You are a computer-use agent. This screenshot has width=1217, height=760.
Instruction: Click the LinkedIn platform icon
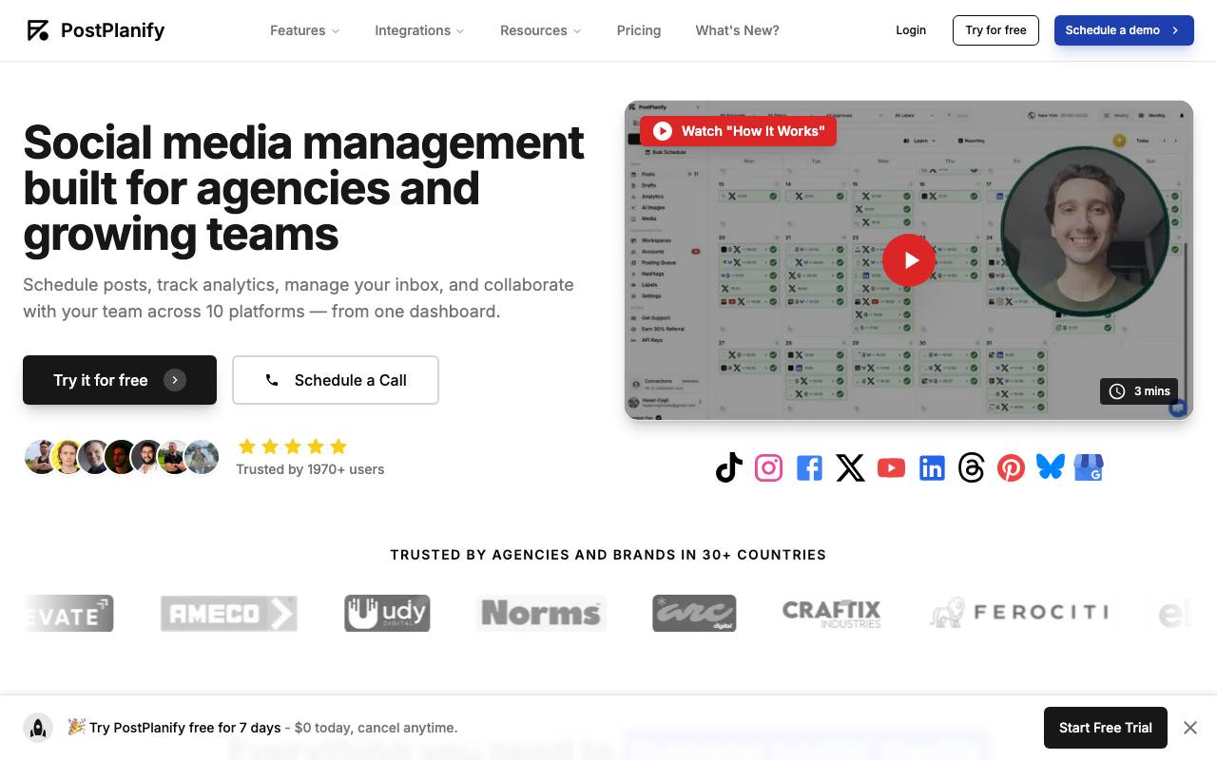[932, 467]
